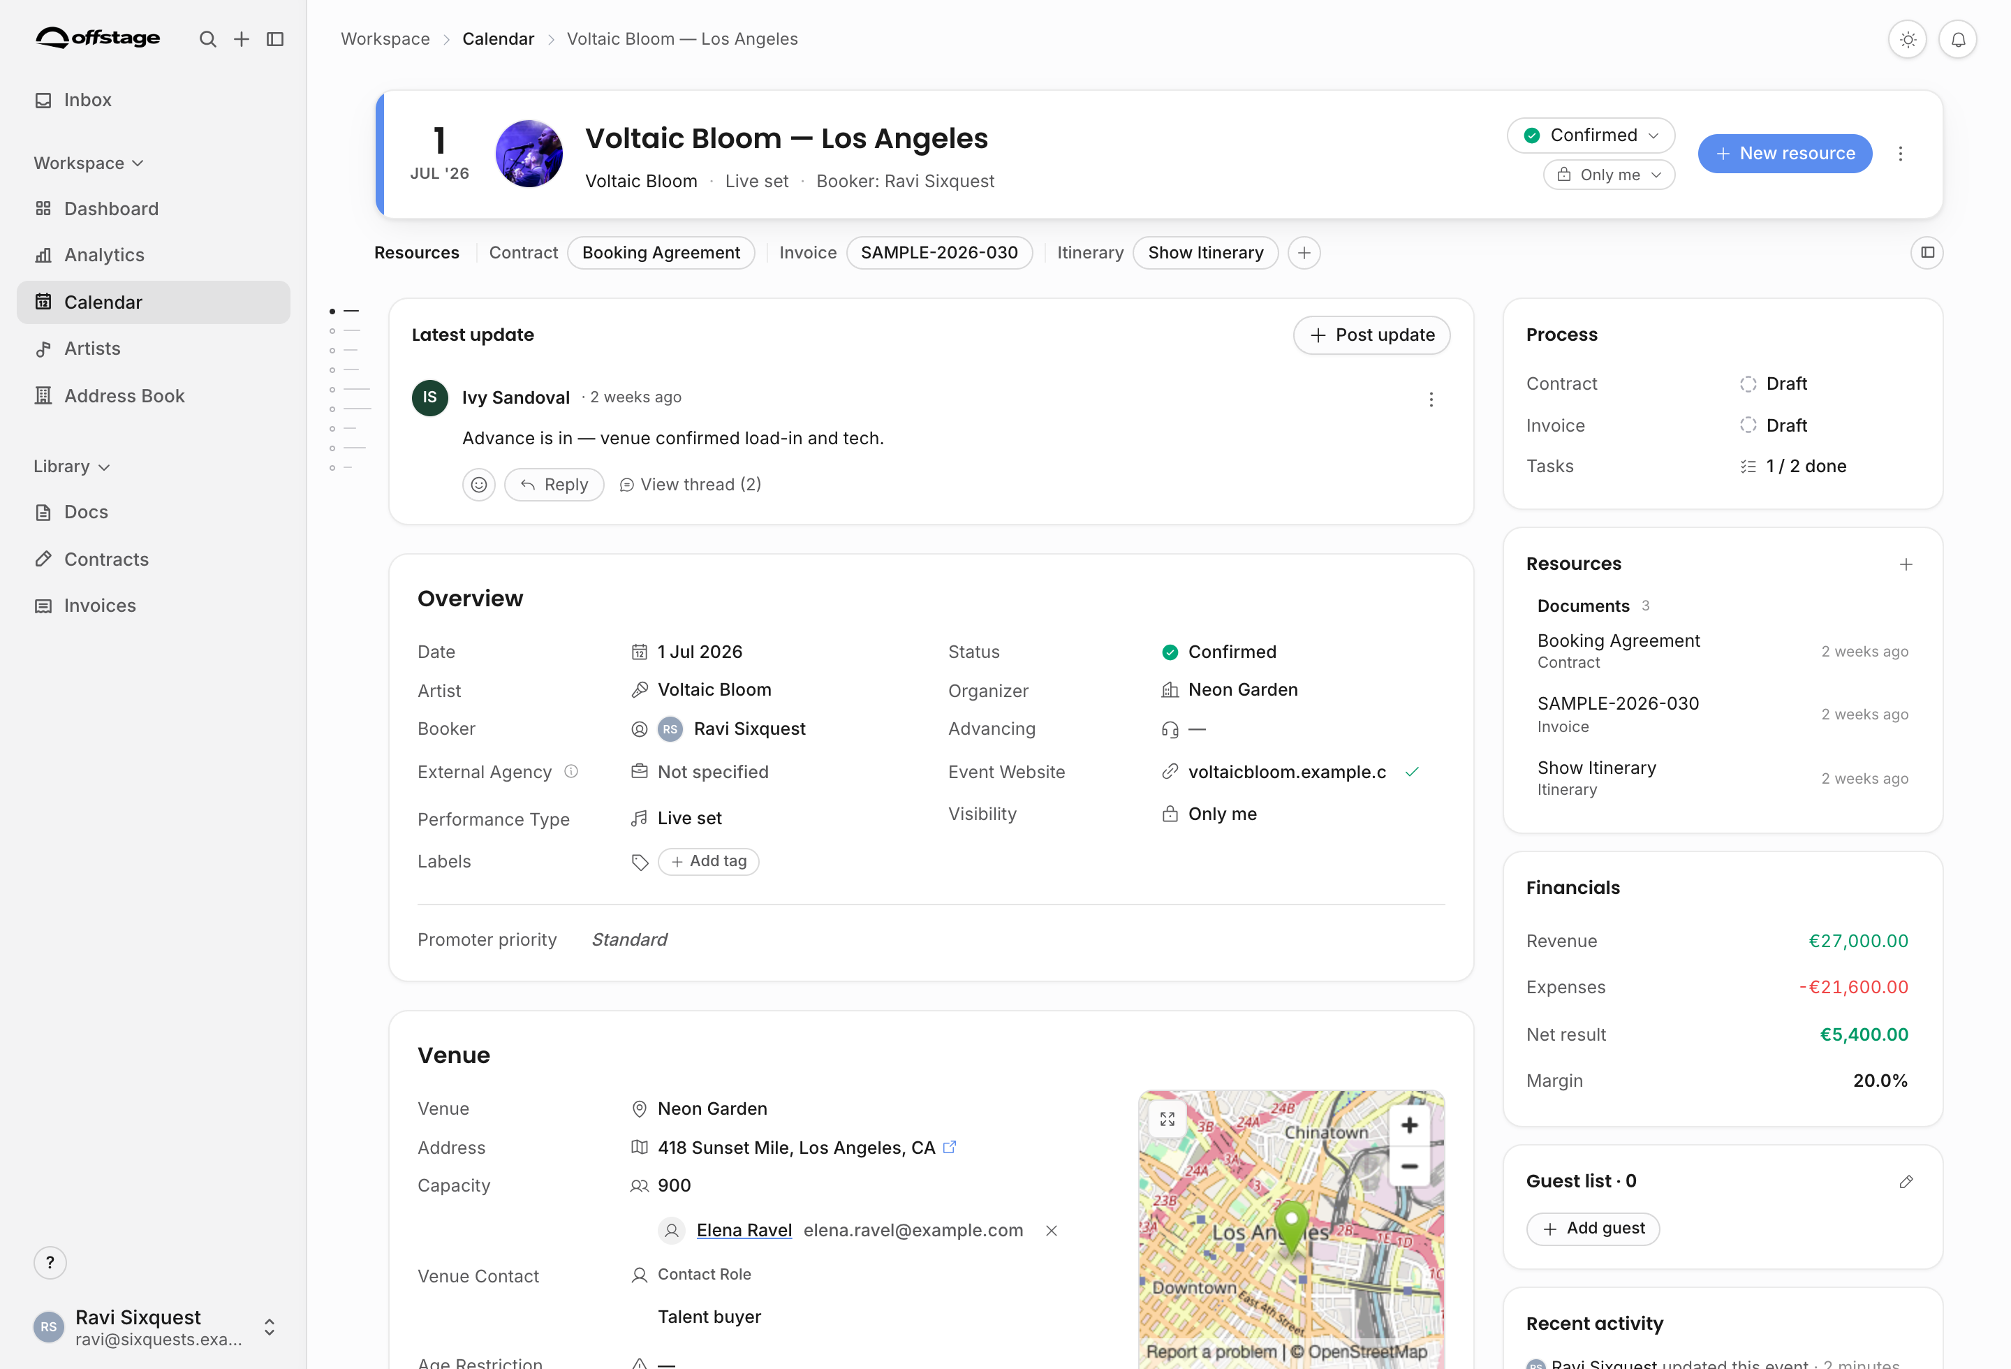Remove Elena Ravel venue contact
Viewport: 2011px width, 1369px height.
coord(1052,1231)
